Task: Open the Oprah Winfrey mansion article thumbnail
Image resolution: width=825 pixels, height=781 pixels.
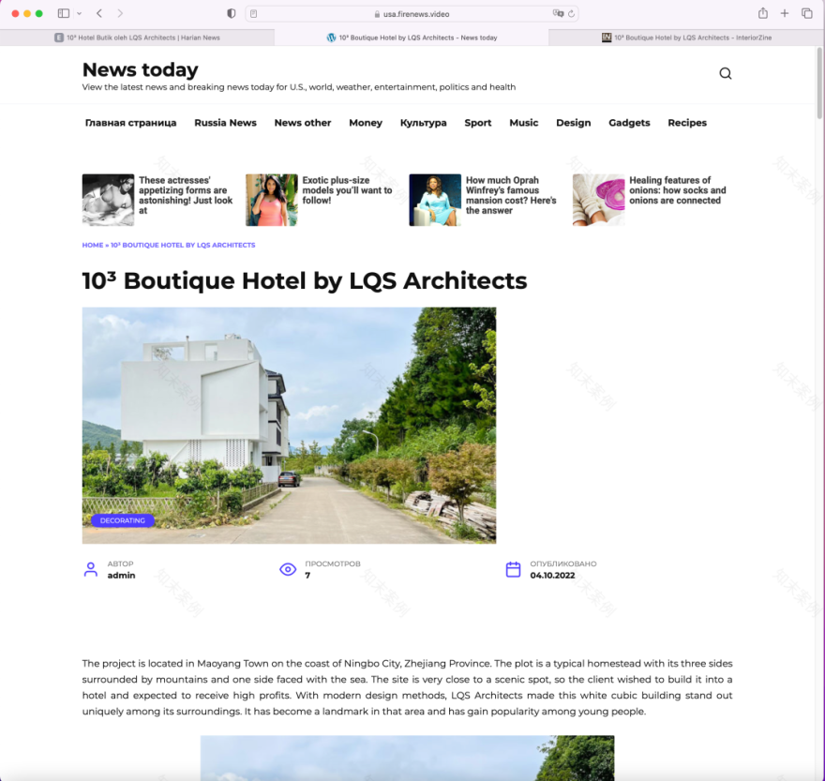Action: 435,200
